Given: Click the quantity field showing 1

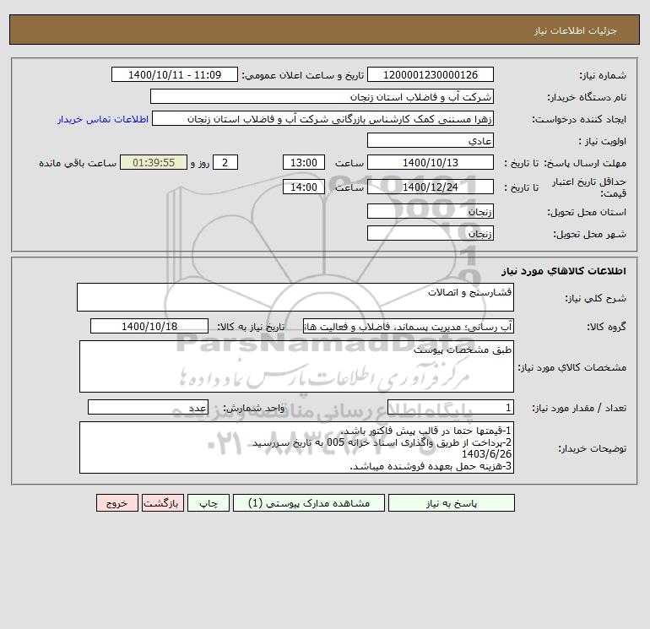Looking at the screenshot, I should [451, 407].
